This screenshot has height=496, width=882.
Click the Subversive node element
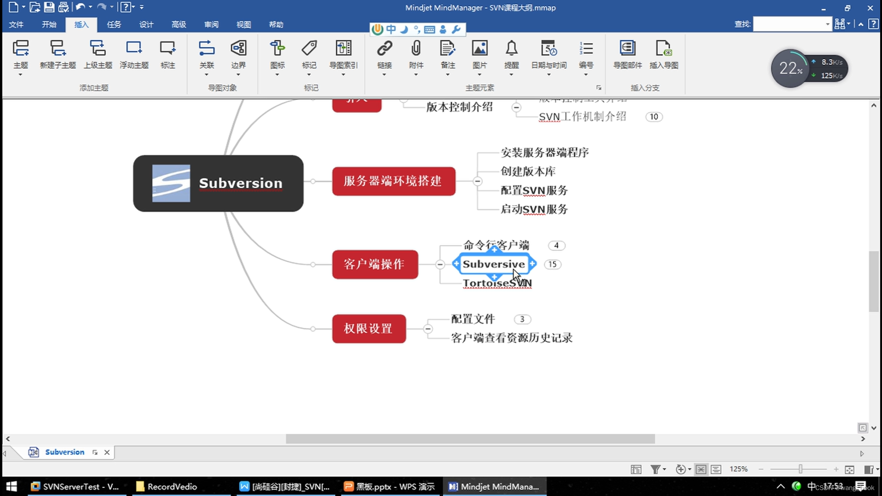(x=494, y=264)
